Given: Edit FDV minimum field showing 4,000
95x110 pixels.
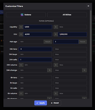Looking at the screenshot, I should [38, 34].
